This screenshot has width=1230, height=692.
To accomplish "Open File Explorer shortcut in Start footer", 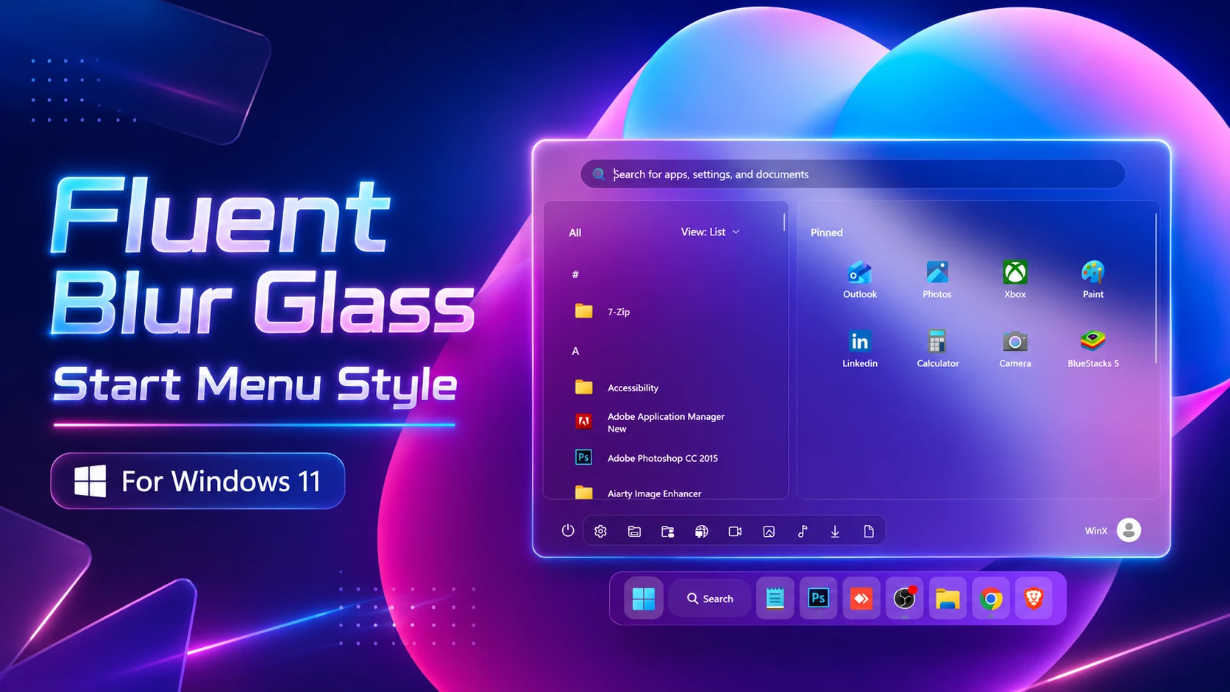I will point(634,531).
